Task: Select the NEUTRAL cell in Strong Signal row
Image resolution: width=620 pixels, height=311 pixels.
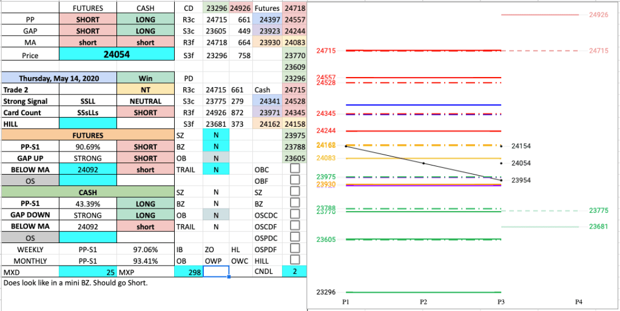Action: pos(145,101)
